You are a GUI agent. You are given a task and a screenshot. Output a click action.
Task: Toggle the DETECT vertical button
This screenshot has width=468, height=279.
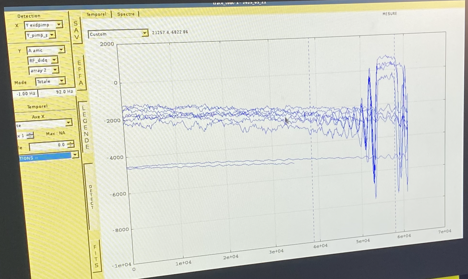click(x=91, y=197)
